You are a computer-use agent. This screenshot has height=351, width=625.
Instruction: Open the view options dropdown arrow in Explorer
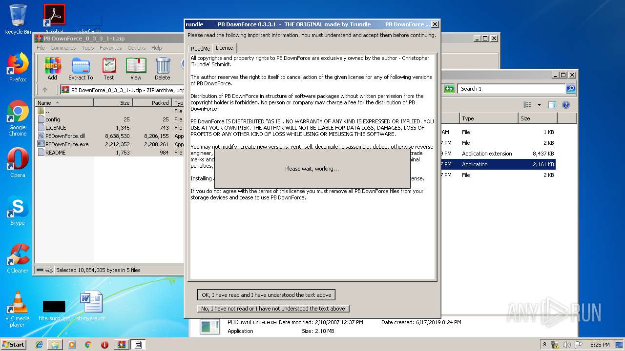click(x=539, y=105)
